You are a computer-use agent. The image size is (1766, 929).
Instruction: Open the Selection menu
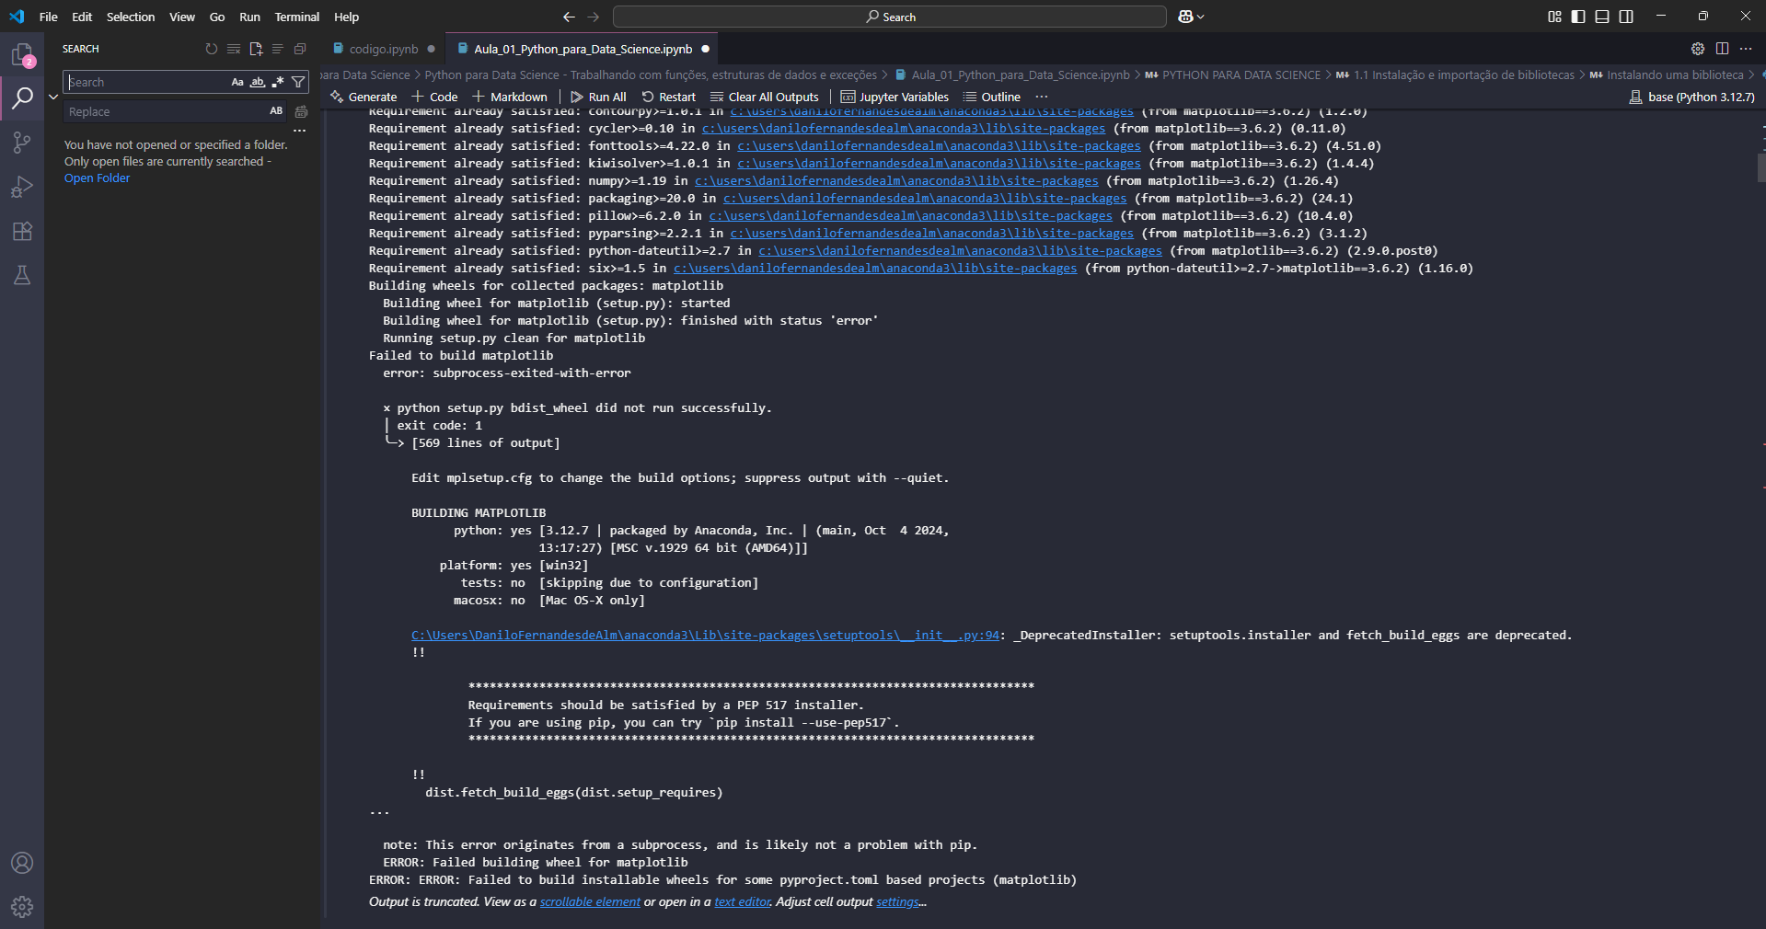(x=131, y=17)
